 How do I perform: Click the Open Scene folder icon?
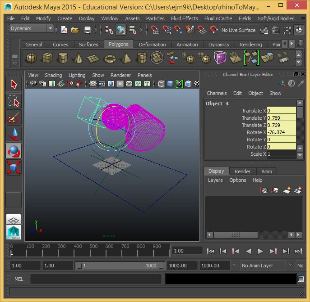click(75, 30)
